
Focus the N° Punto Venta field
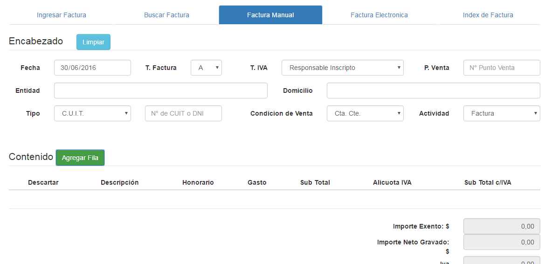pos(501,68)
